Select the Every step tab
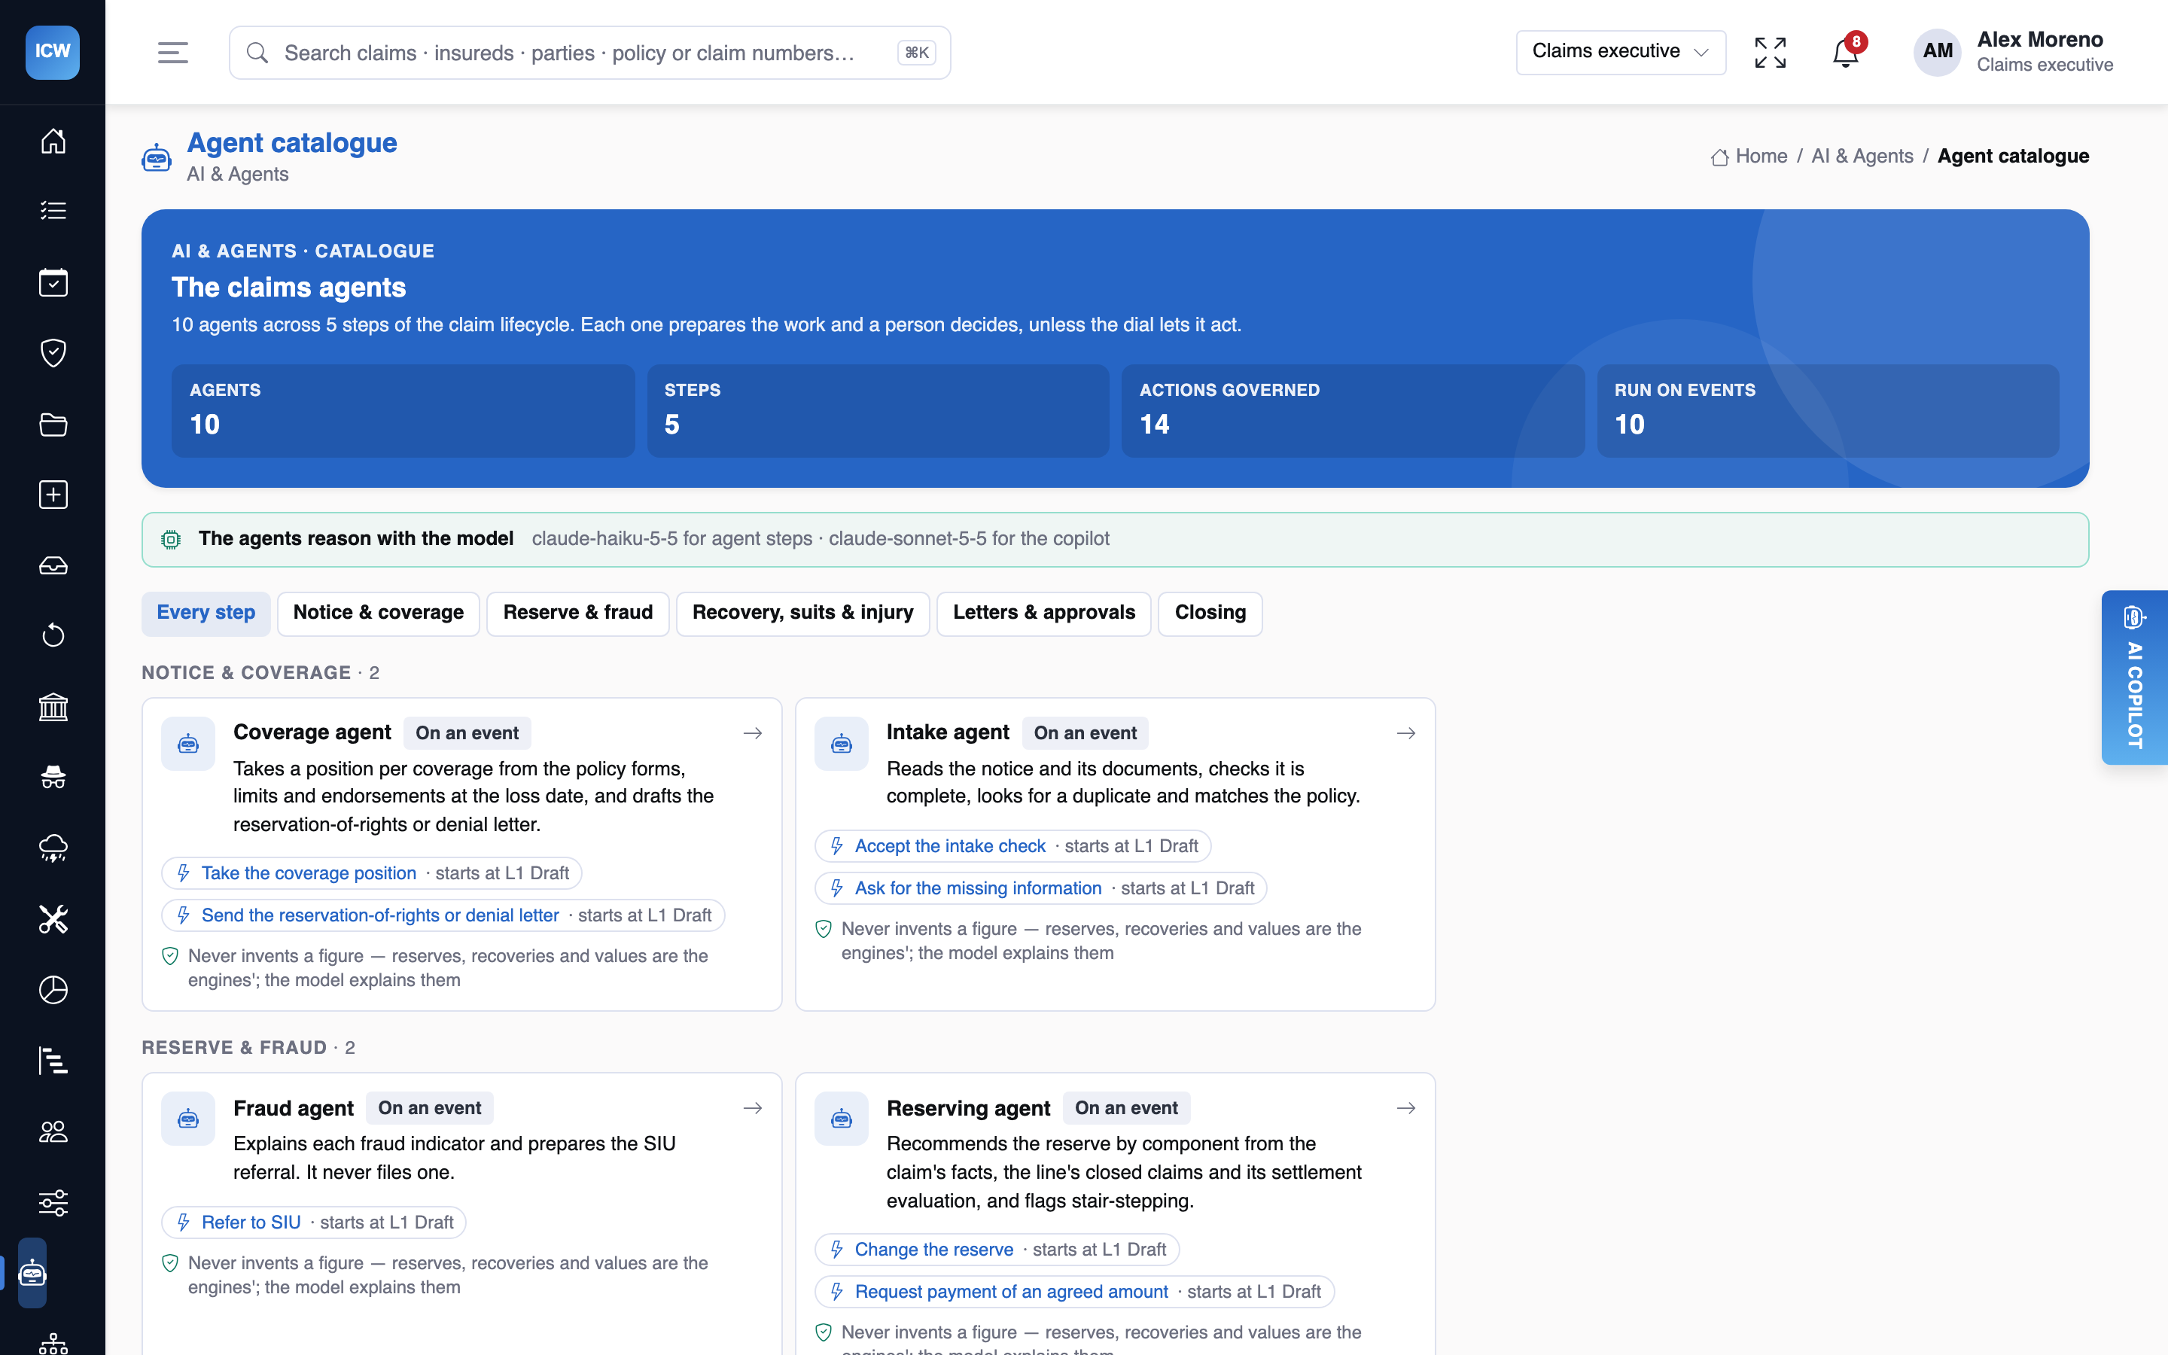 pos(206,613)
